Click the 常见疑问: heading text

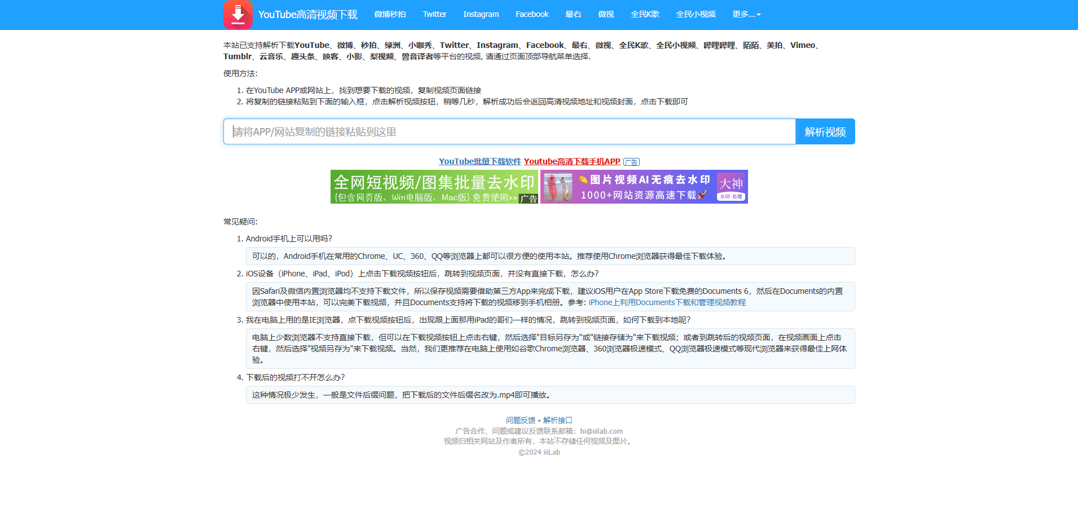tap(240, 222)
